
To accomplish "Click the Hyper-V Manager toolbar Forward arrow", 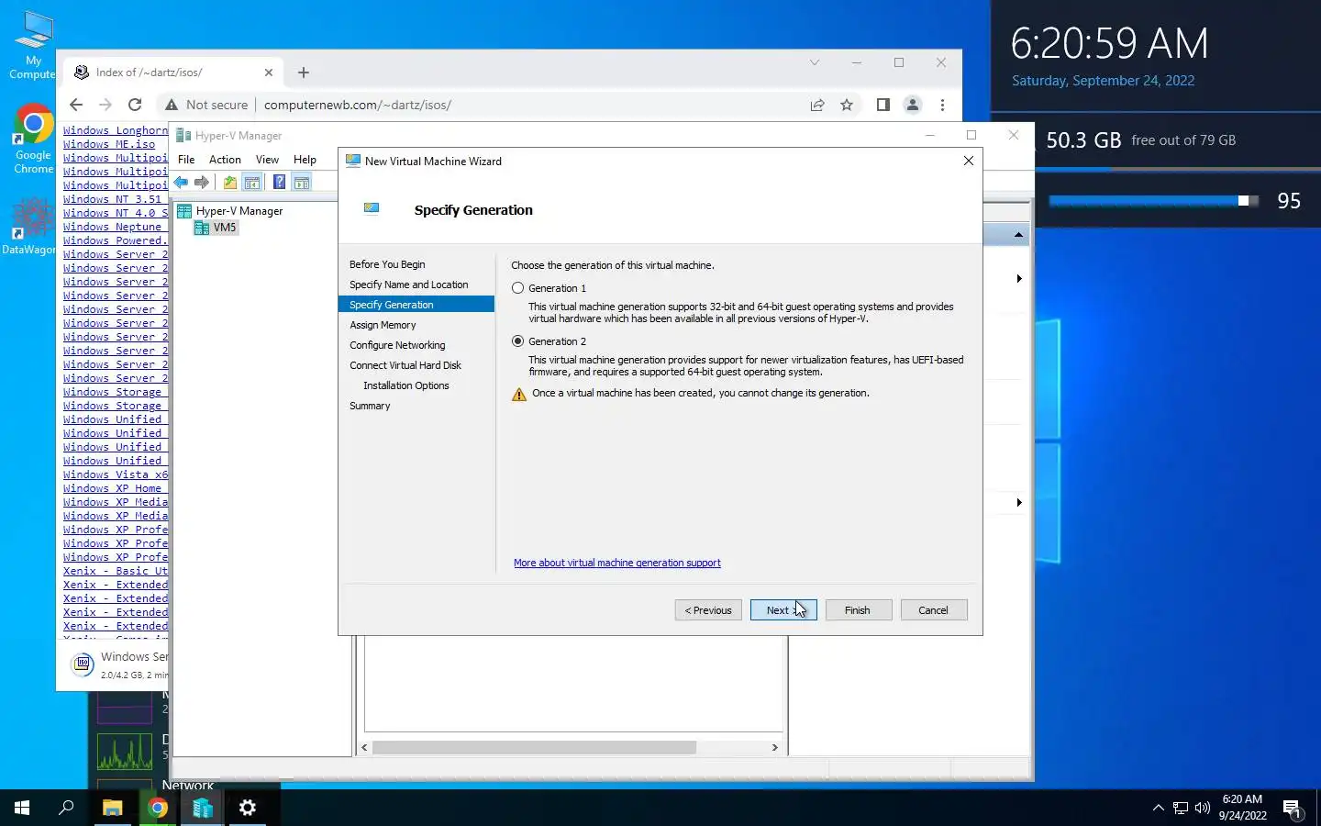I will [x=202, y=183].
